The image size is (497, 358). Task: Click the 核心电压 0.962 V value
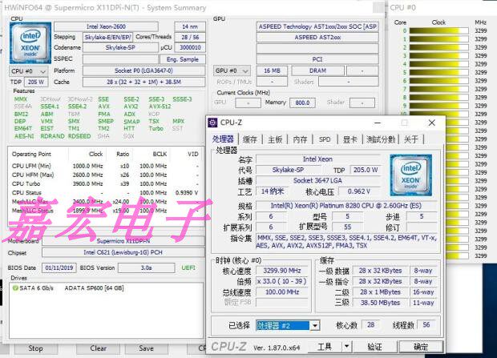coord(359,191)
